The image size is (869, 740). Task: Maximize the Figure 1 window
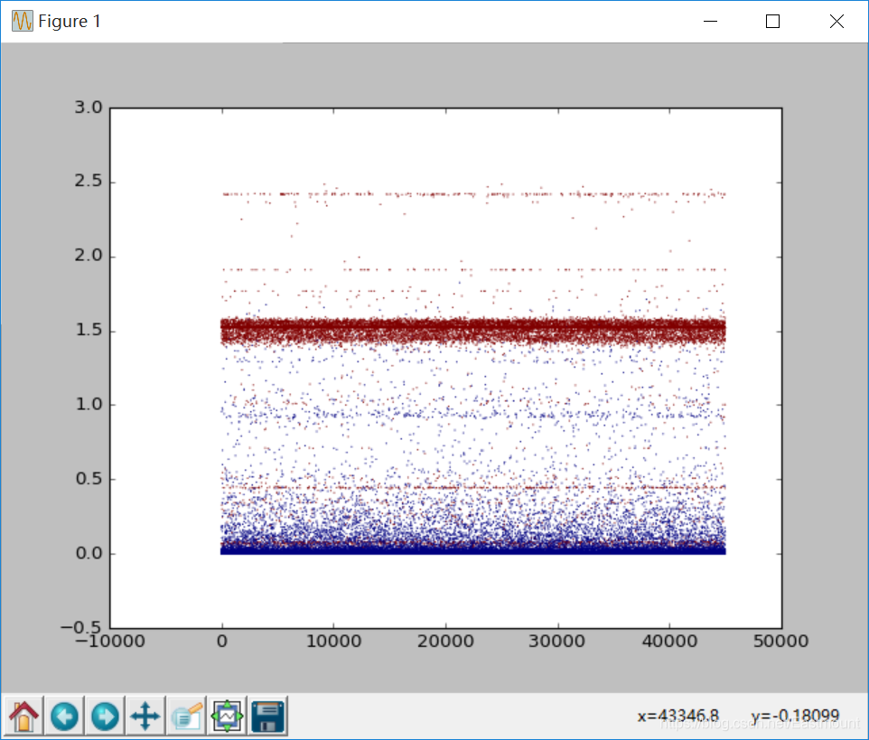pyautogui.click(x=772, y=21)
